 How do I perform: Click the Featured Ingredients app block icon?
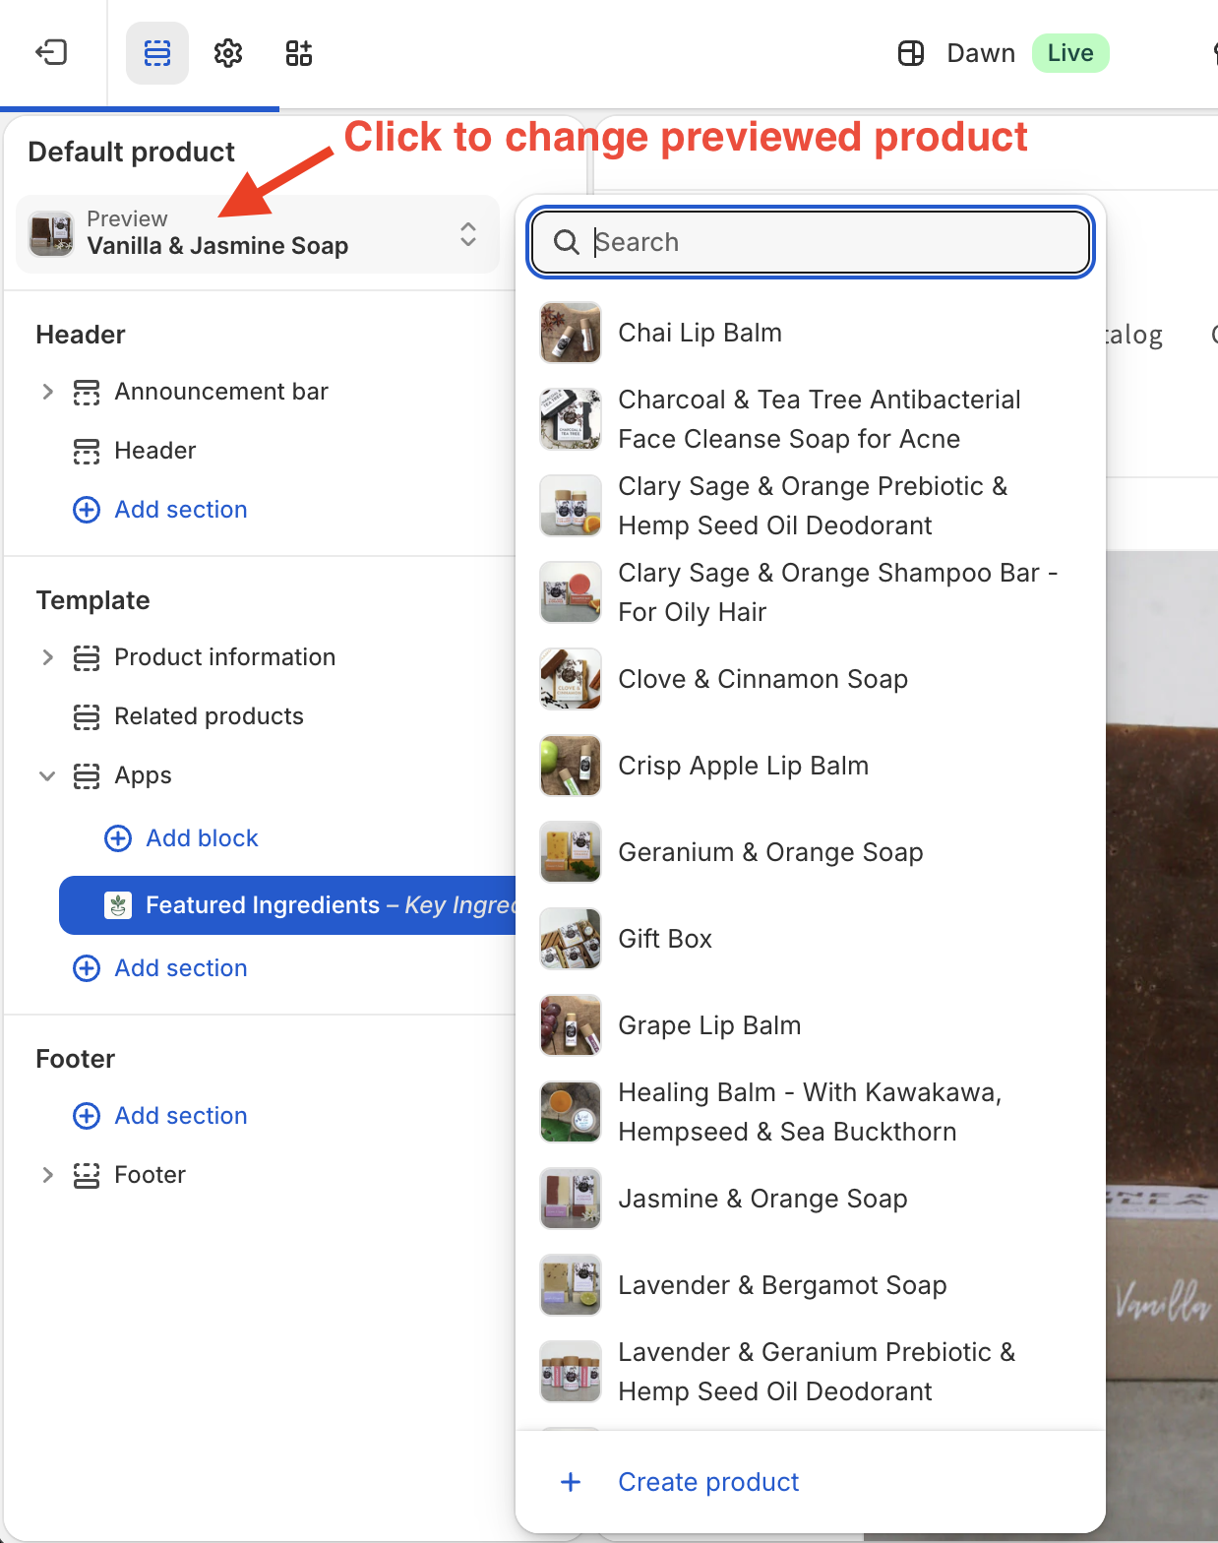point(118,905)
